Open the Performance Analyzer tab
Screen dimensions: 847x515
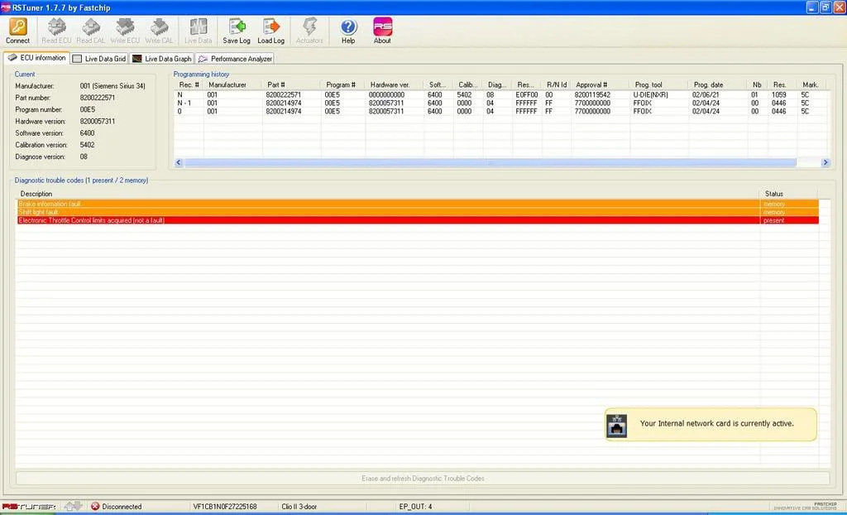point(234,59)
